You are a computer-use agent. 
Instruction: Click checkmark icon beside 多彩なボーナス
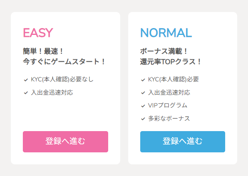click(x=143, y=119)
